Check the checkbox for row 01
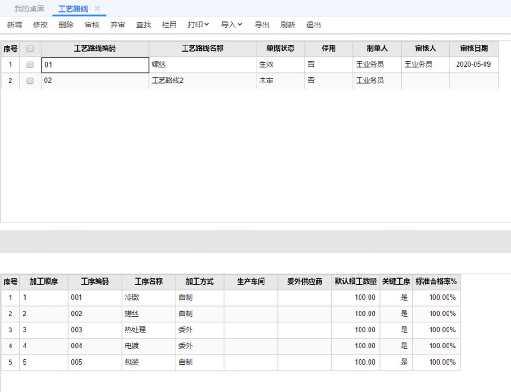Viewport: 511px width, 392px height. [x=30, y=64]
